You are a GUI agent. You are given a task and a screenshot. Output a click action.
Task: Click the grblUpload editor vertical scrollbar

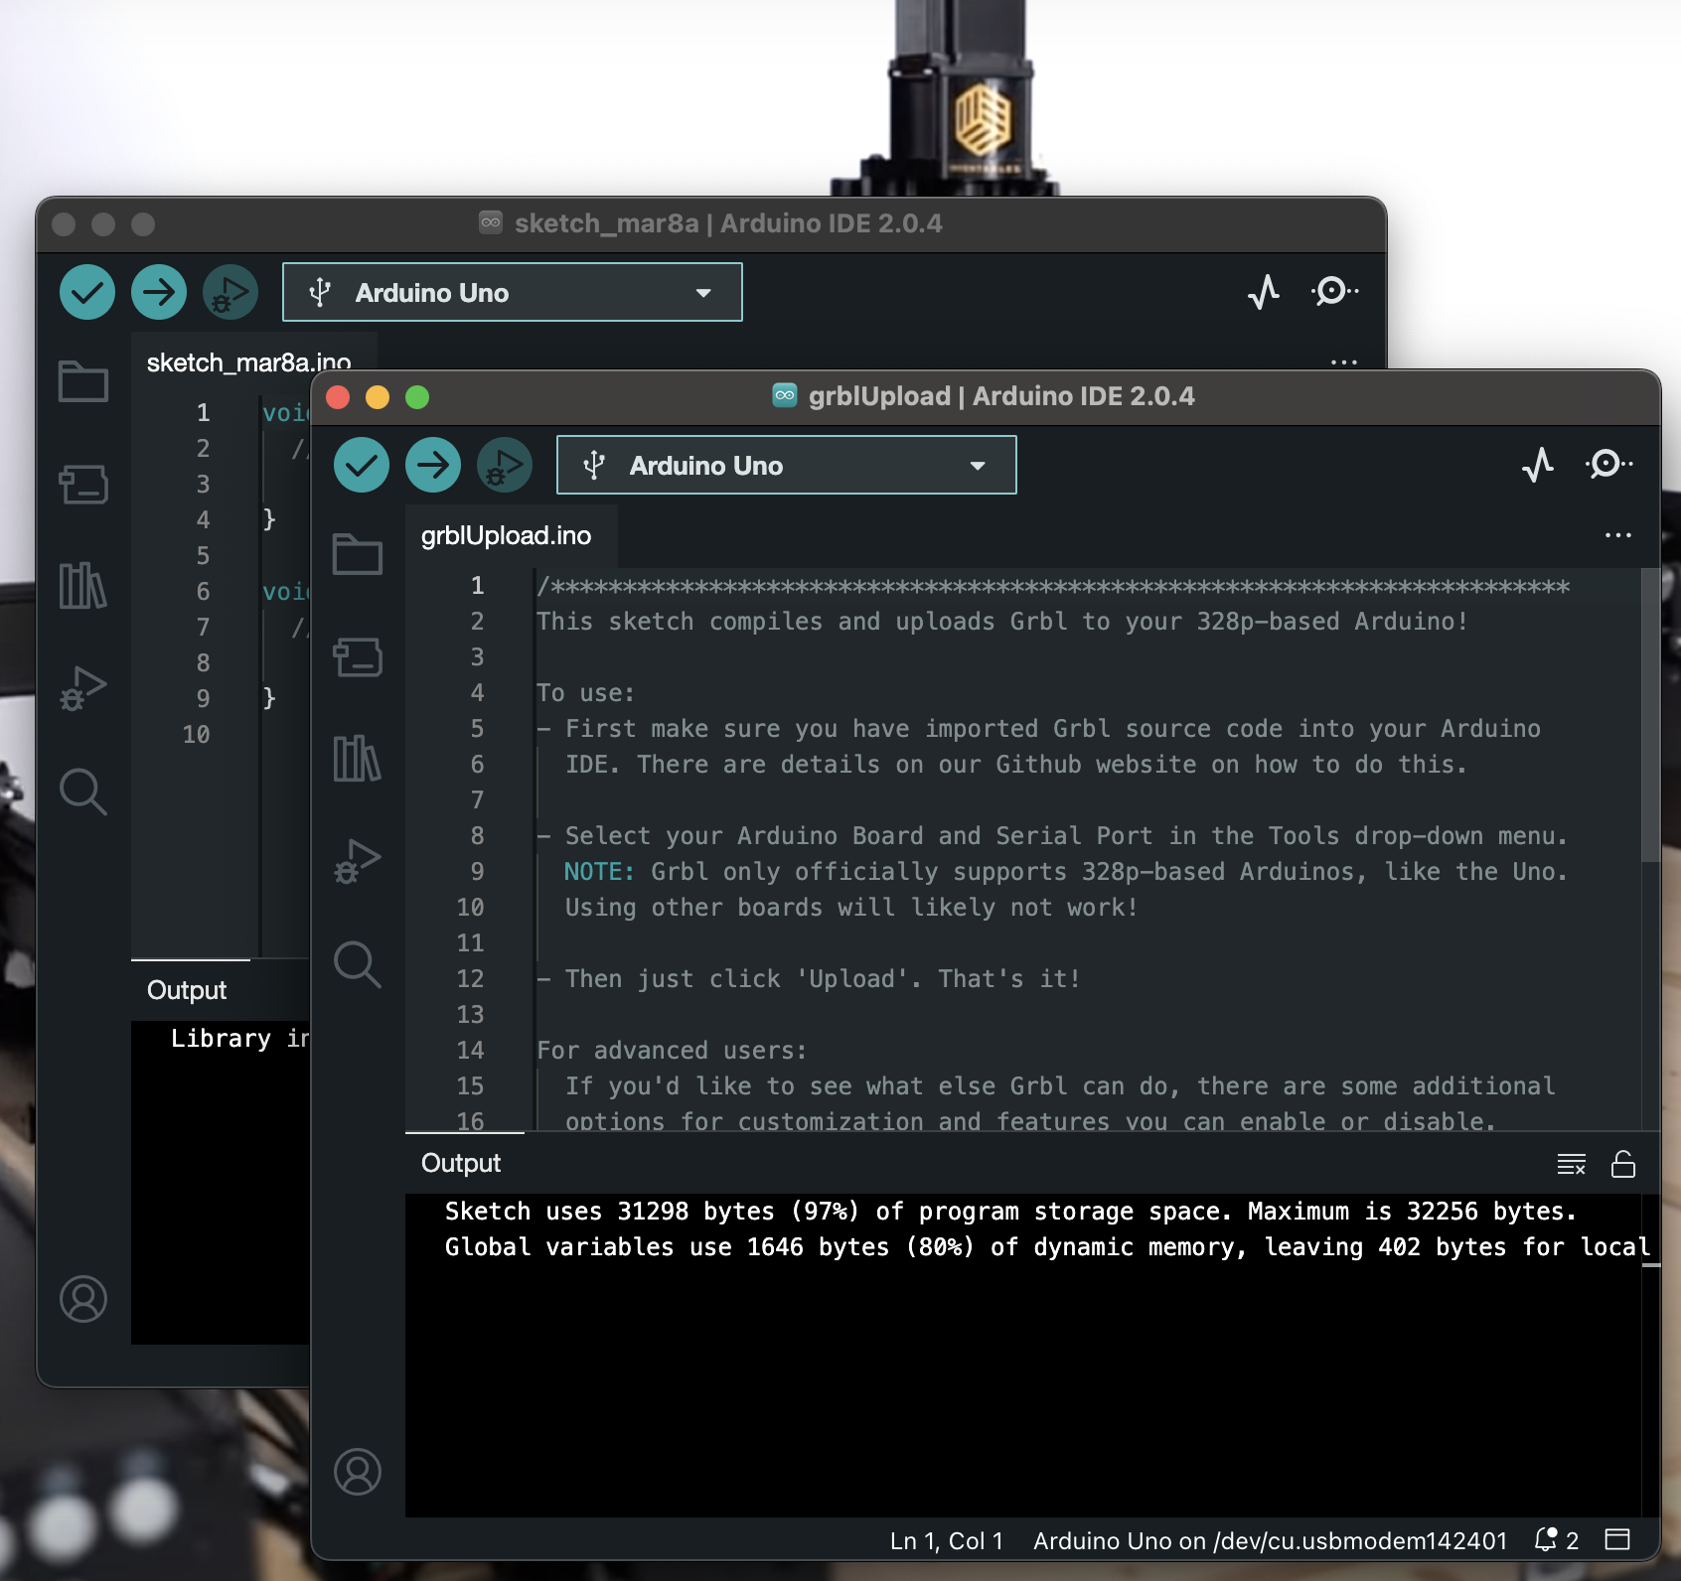pyautogui.click(x=1650, y=715)
